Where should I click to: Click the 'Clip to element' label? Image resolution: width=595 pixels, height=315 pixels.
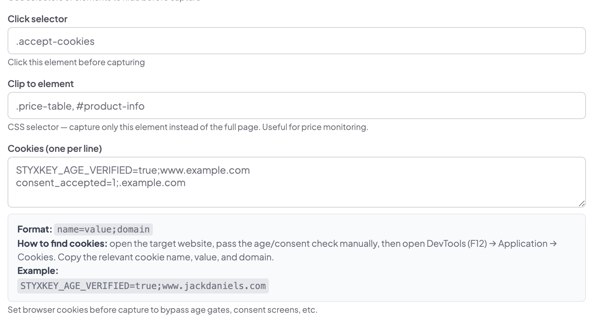coord(41,84)
